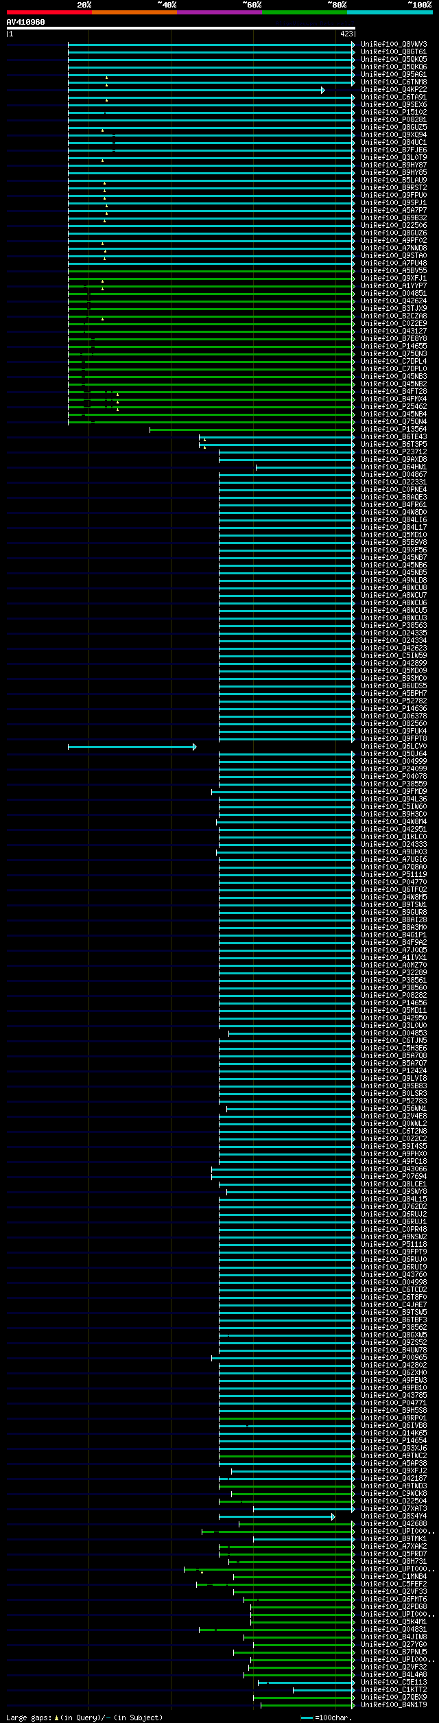Click the red ~20% identity legend segment
This screenshot has width=439, height=1723.
coord(49,12)
